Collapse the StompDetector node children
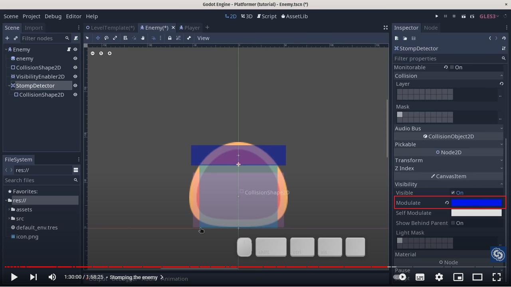Screen dimensions: 511x287 pyautogui.click(x=9, y=86)
